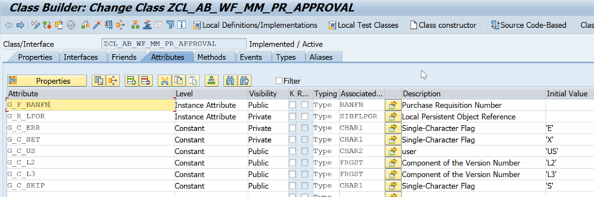This screenshot has height=197, width=594.
Task: Paste attribute icon in attributes toolbar
Action: pos(193,81)
